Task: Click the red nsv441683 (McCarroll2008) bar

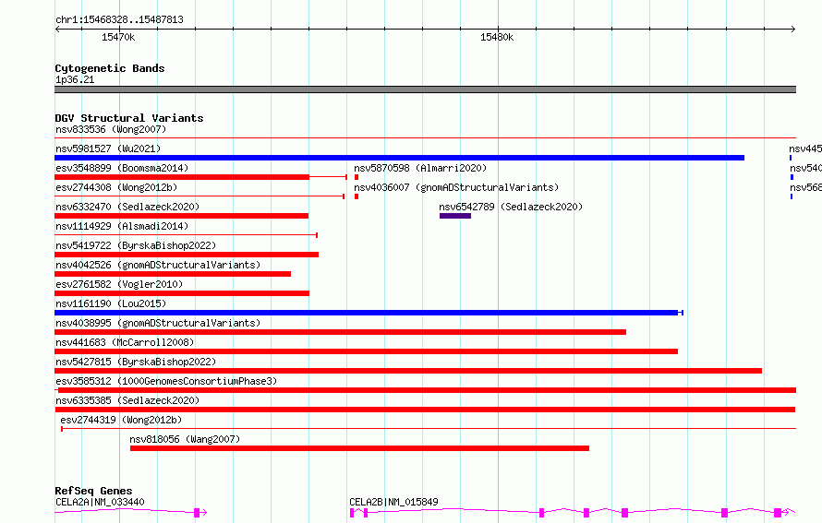Action: (x=366, y=351)
